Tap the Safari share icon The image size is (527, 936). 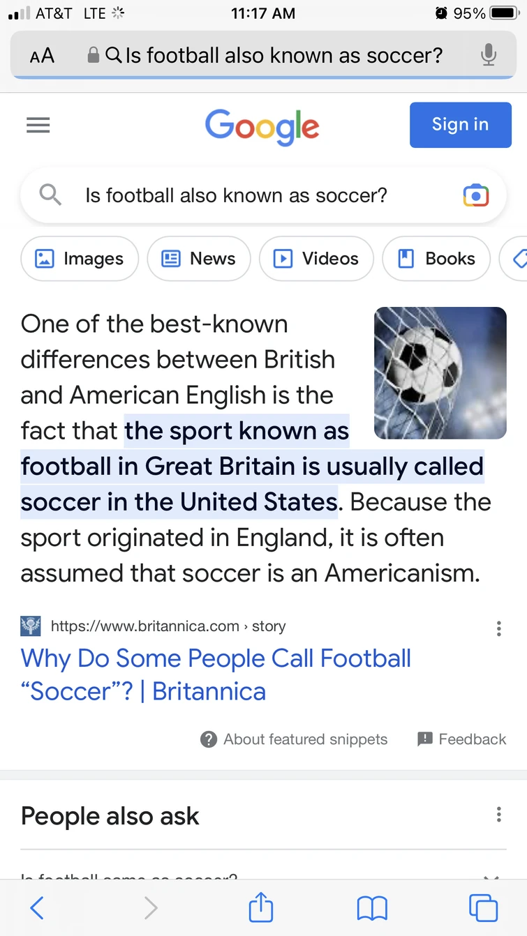point(261,908)
